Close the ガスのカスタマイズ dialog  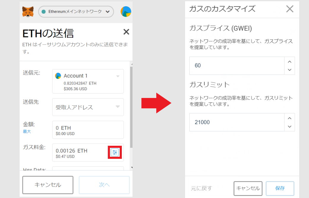click(x=290, y=9)
